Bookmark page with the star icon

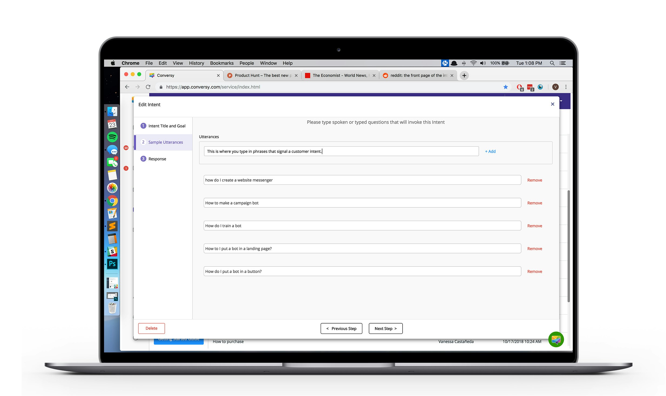506,87
